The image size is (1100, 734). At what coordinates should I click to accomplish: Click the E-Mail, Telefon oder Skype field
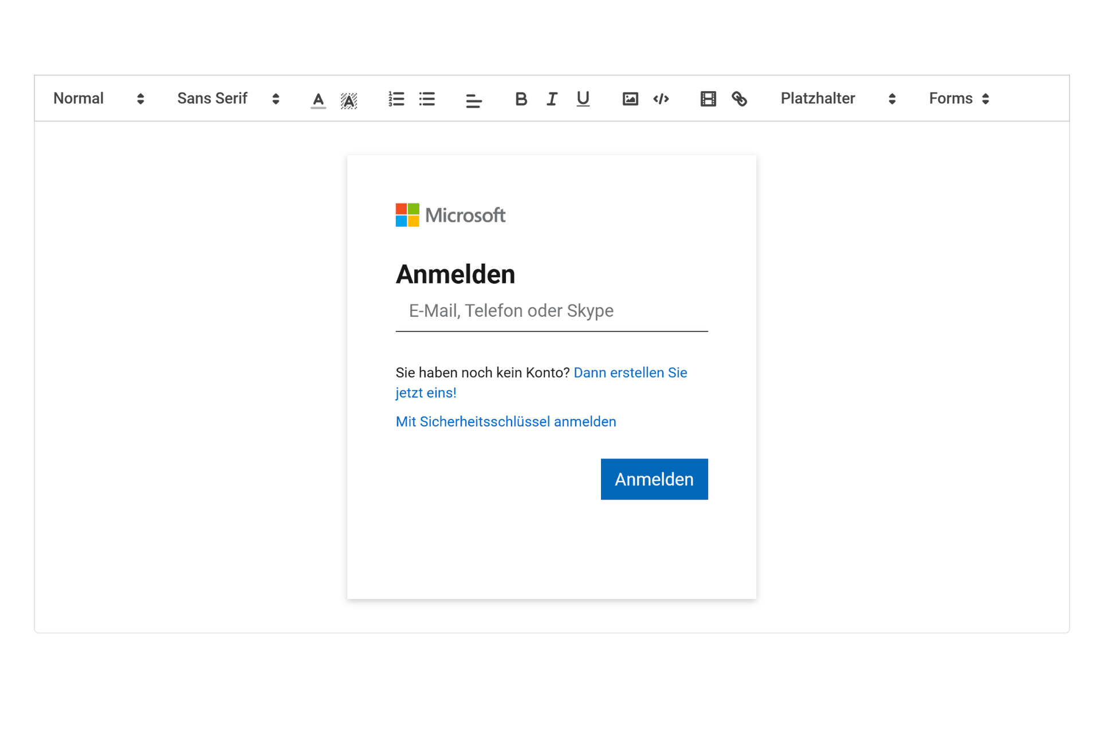click(x=551, y=311)
